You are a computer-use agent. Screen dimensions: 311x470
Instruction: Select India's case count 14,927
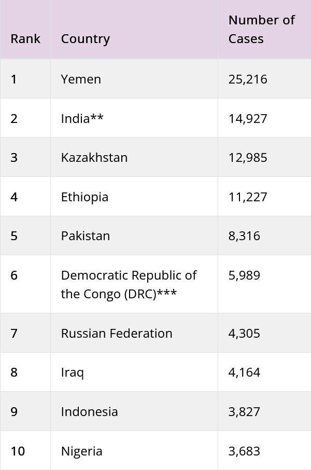point(248,118)
